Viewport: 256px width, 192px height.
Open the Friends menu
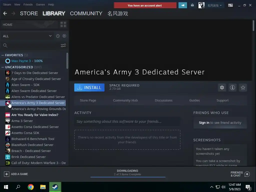28,4
